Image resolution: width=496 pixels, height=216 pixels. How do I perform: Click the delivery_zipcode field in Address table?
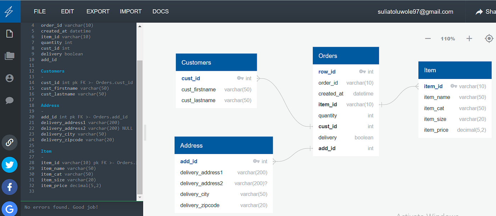[224, 205]
